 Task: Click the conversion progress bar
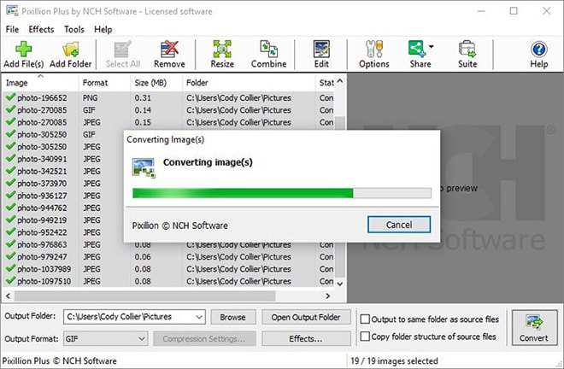click(282, 193)
